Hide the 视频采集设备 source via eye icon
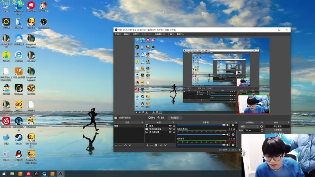The height and width of the screenshot is (177, 315). 170,129
